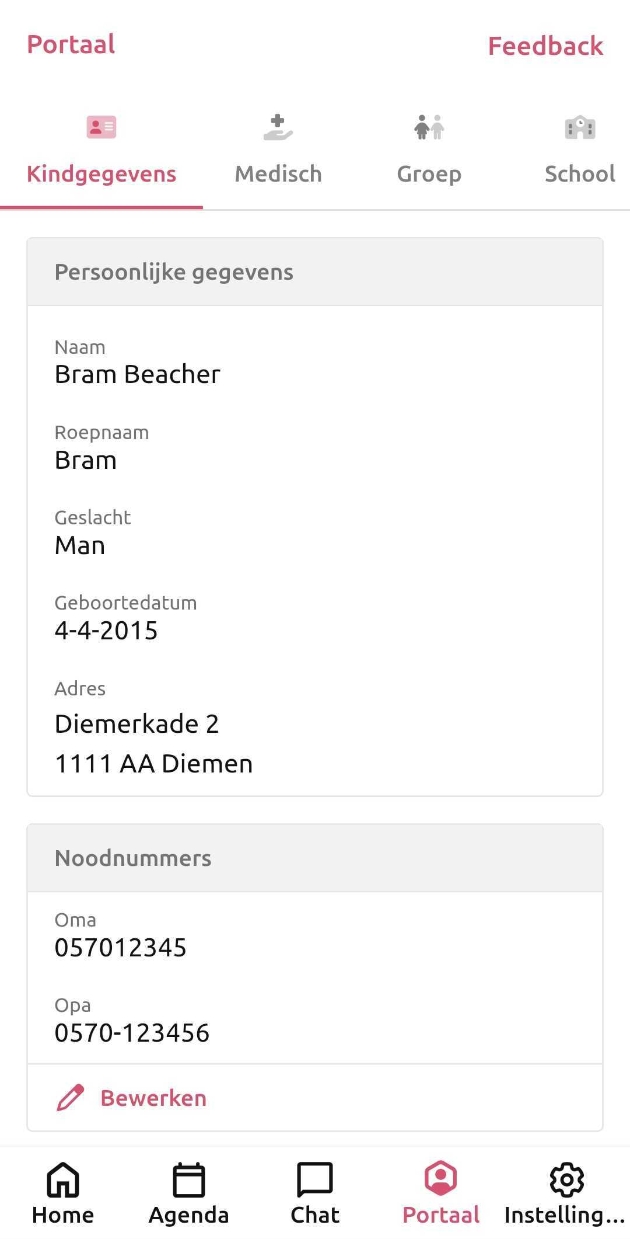Tap Opa's phone number 0570-123456
The width and height of the screenshot is (630, 1239).
(x=132, y=1033)
